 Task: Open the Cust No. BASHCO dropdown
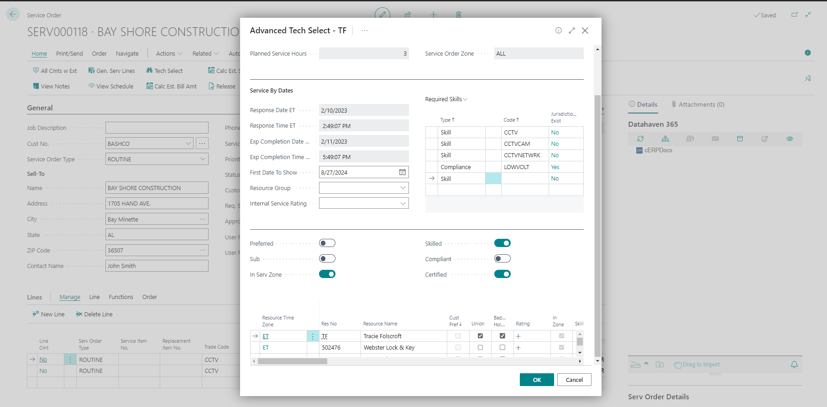tap(188, 144)
